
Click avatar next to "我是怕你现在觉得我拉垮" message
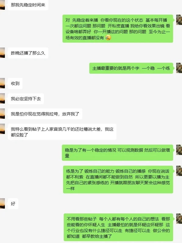(x=2, y=114)
